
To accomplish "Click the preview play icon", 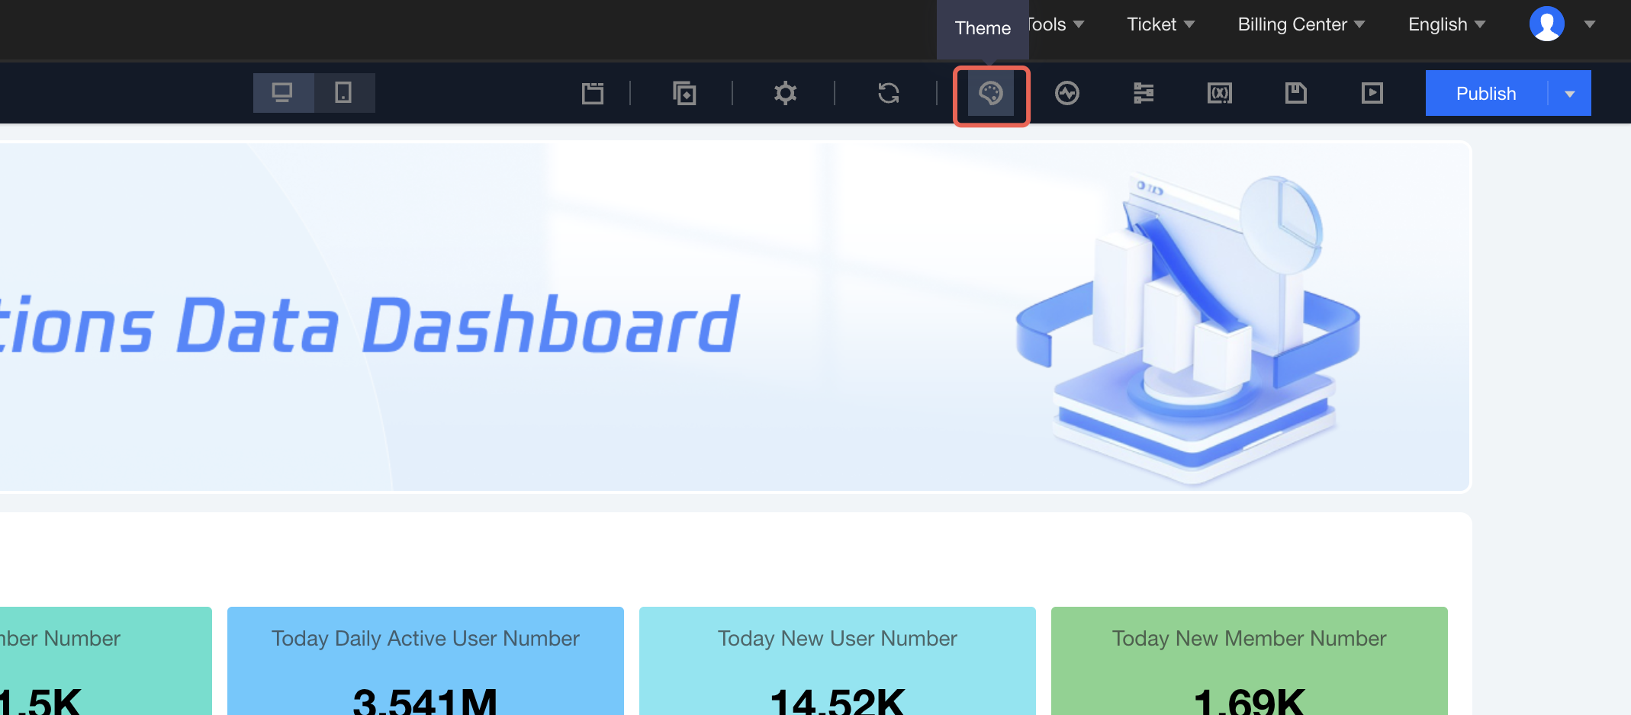I will click(1372, 93).
